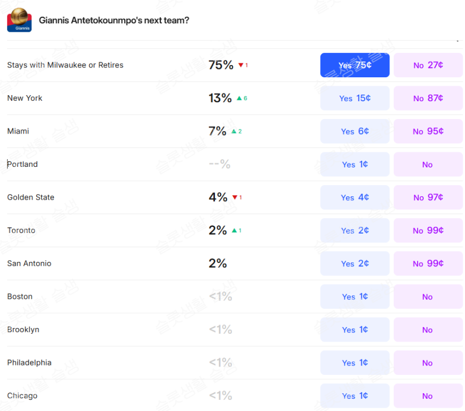This screenshot has height=411, width=465.
Task: Buy Yes 75¢ for Stays with Milwaukee
Action: tap(355, 65)
